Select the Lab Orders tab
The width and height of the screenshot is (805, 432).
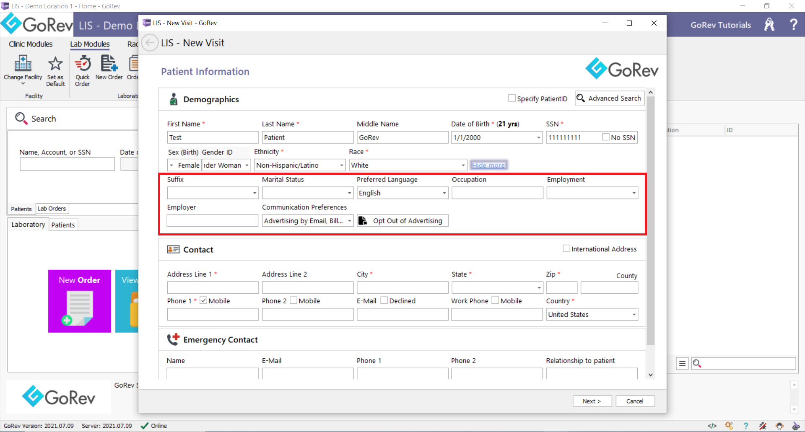52,208
